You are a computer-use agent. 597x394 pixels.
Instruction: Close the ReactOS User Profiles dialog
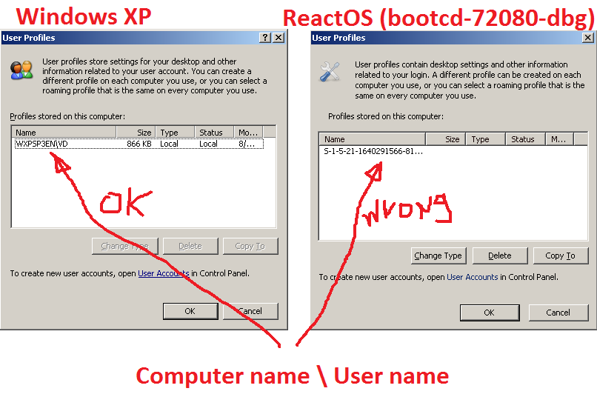(587, 38)
